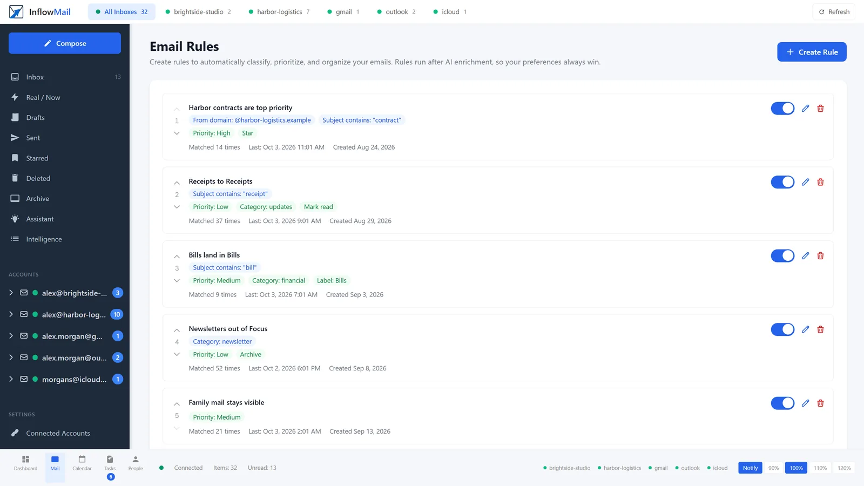This screenshot has width=864, height=486.
Task: Set zoom to 90%
Action: (x=773, y=468)
